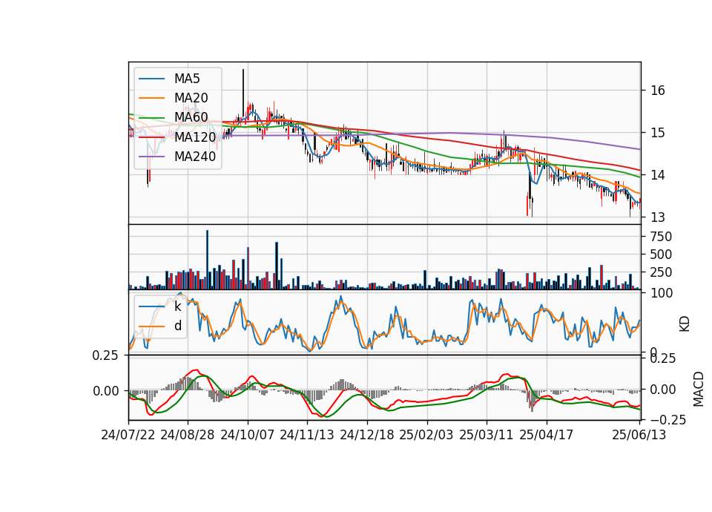Click the date label 25/06/13

[639, 435]
